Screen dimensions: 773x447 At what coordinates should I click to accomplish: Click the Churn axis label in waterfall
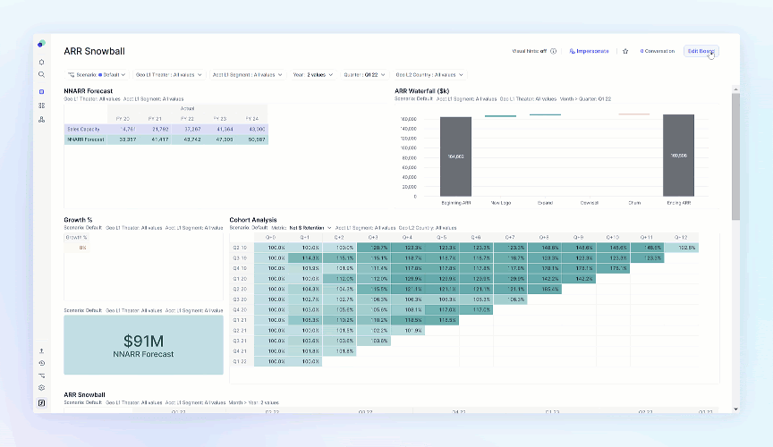634,203
